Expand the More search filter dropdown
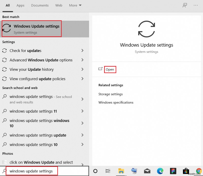Image resolution: width=203 pixels, height=176 pixels. [75, 5]
